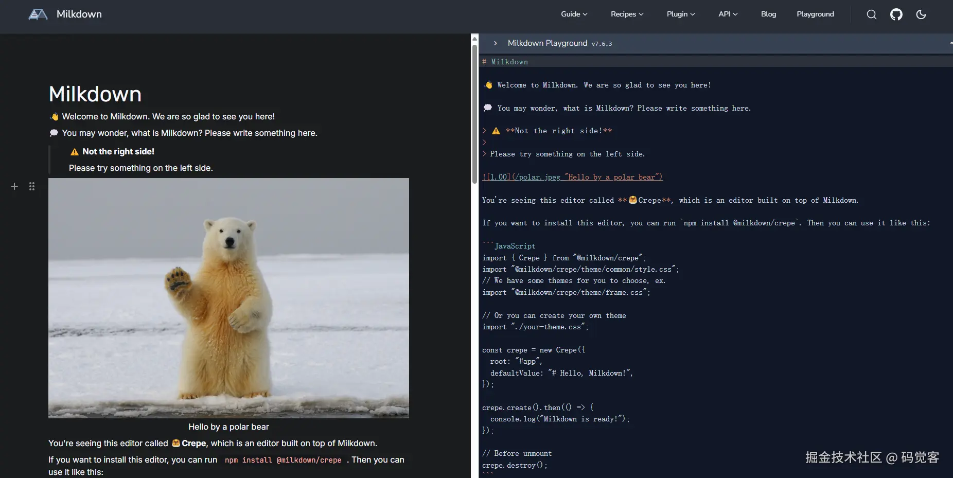Open the API dropdown menu
The width and height of the screenshot is (953, 478).
[728, 14]
